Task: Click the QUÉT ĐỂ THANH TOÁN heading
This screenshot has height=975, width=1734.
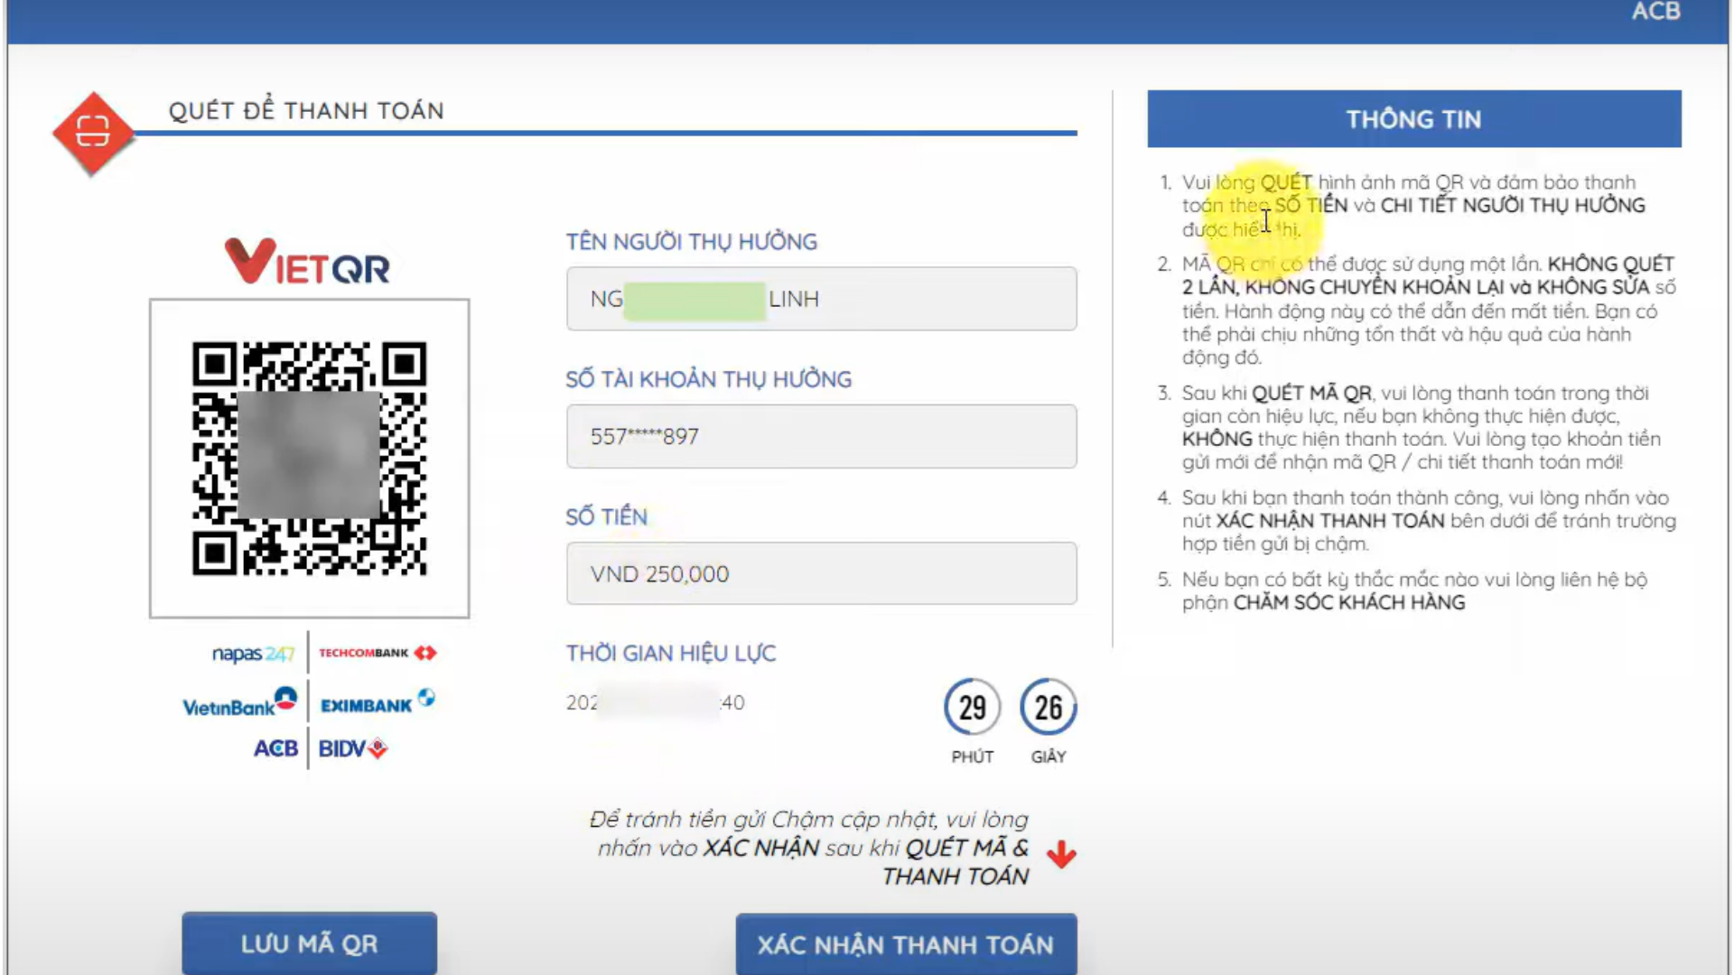Action: [x=306, y=110]
